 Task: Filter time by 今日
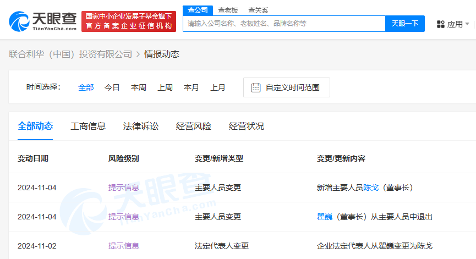(112, 87)
